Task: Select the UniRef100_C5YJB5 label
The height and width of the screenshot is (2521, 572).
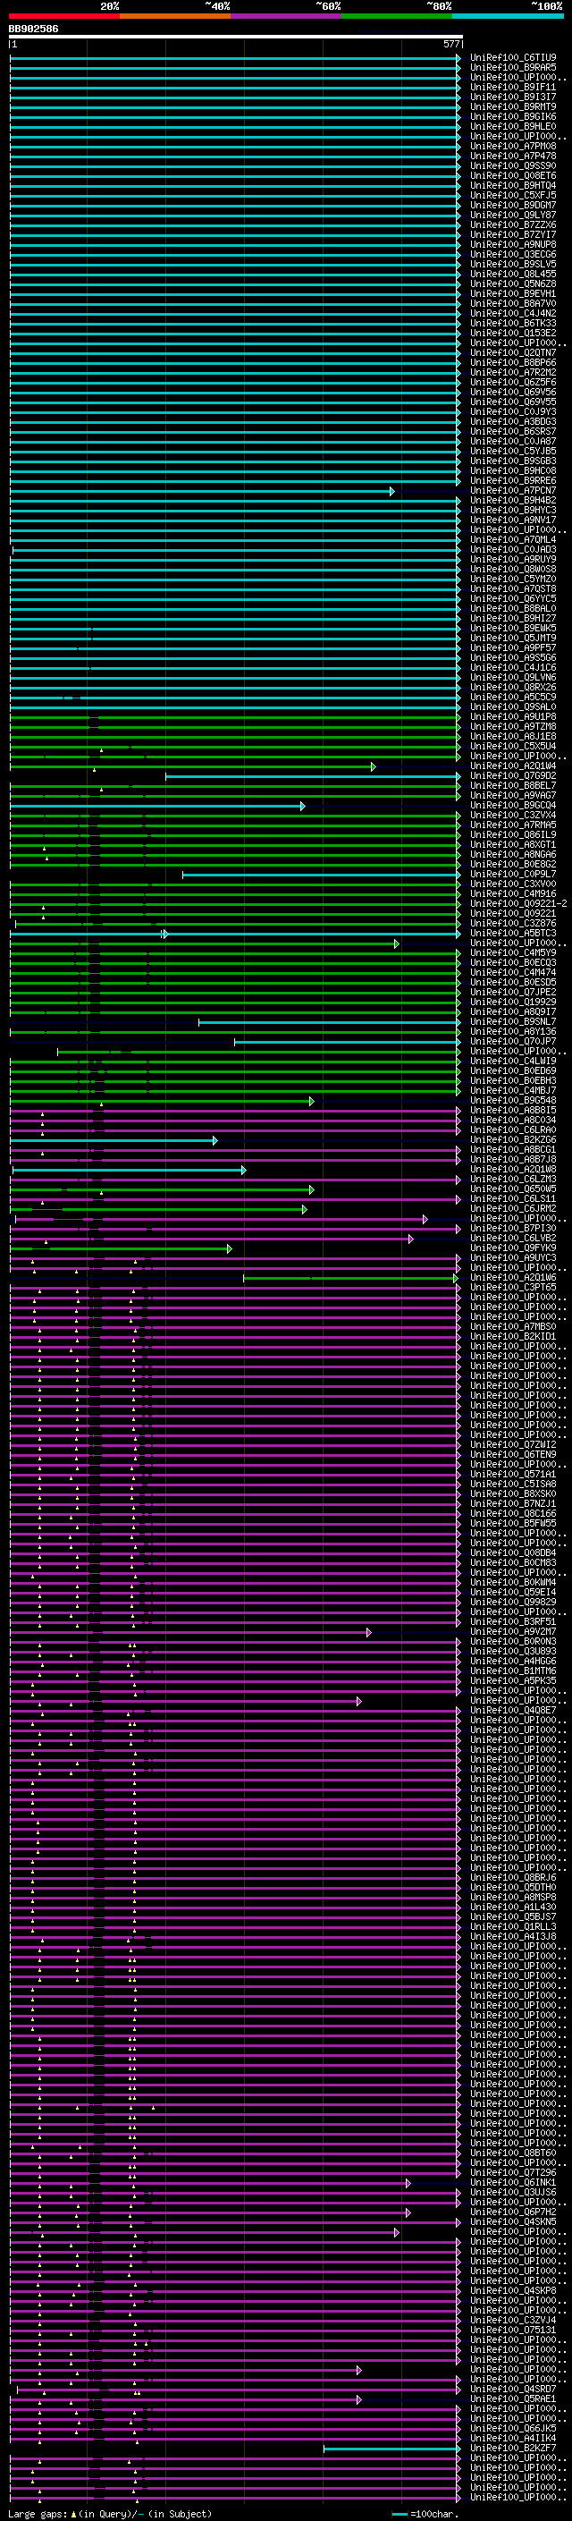Action: 512,451
